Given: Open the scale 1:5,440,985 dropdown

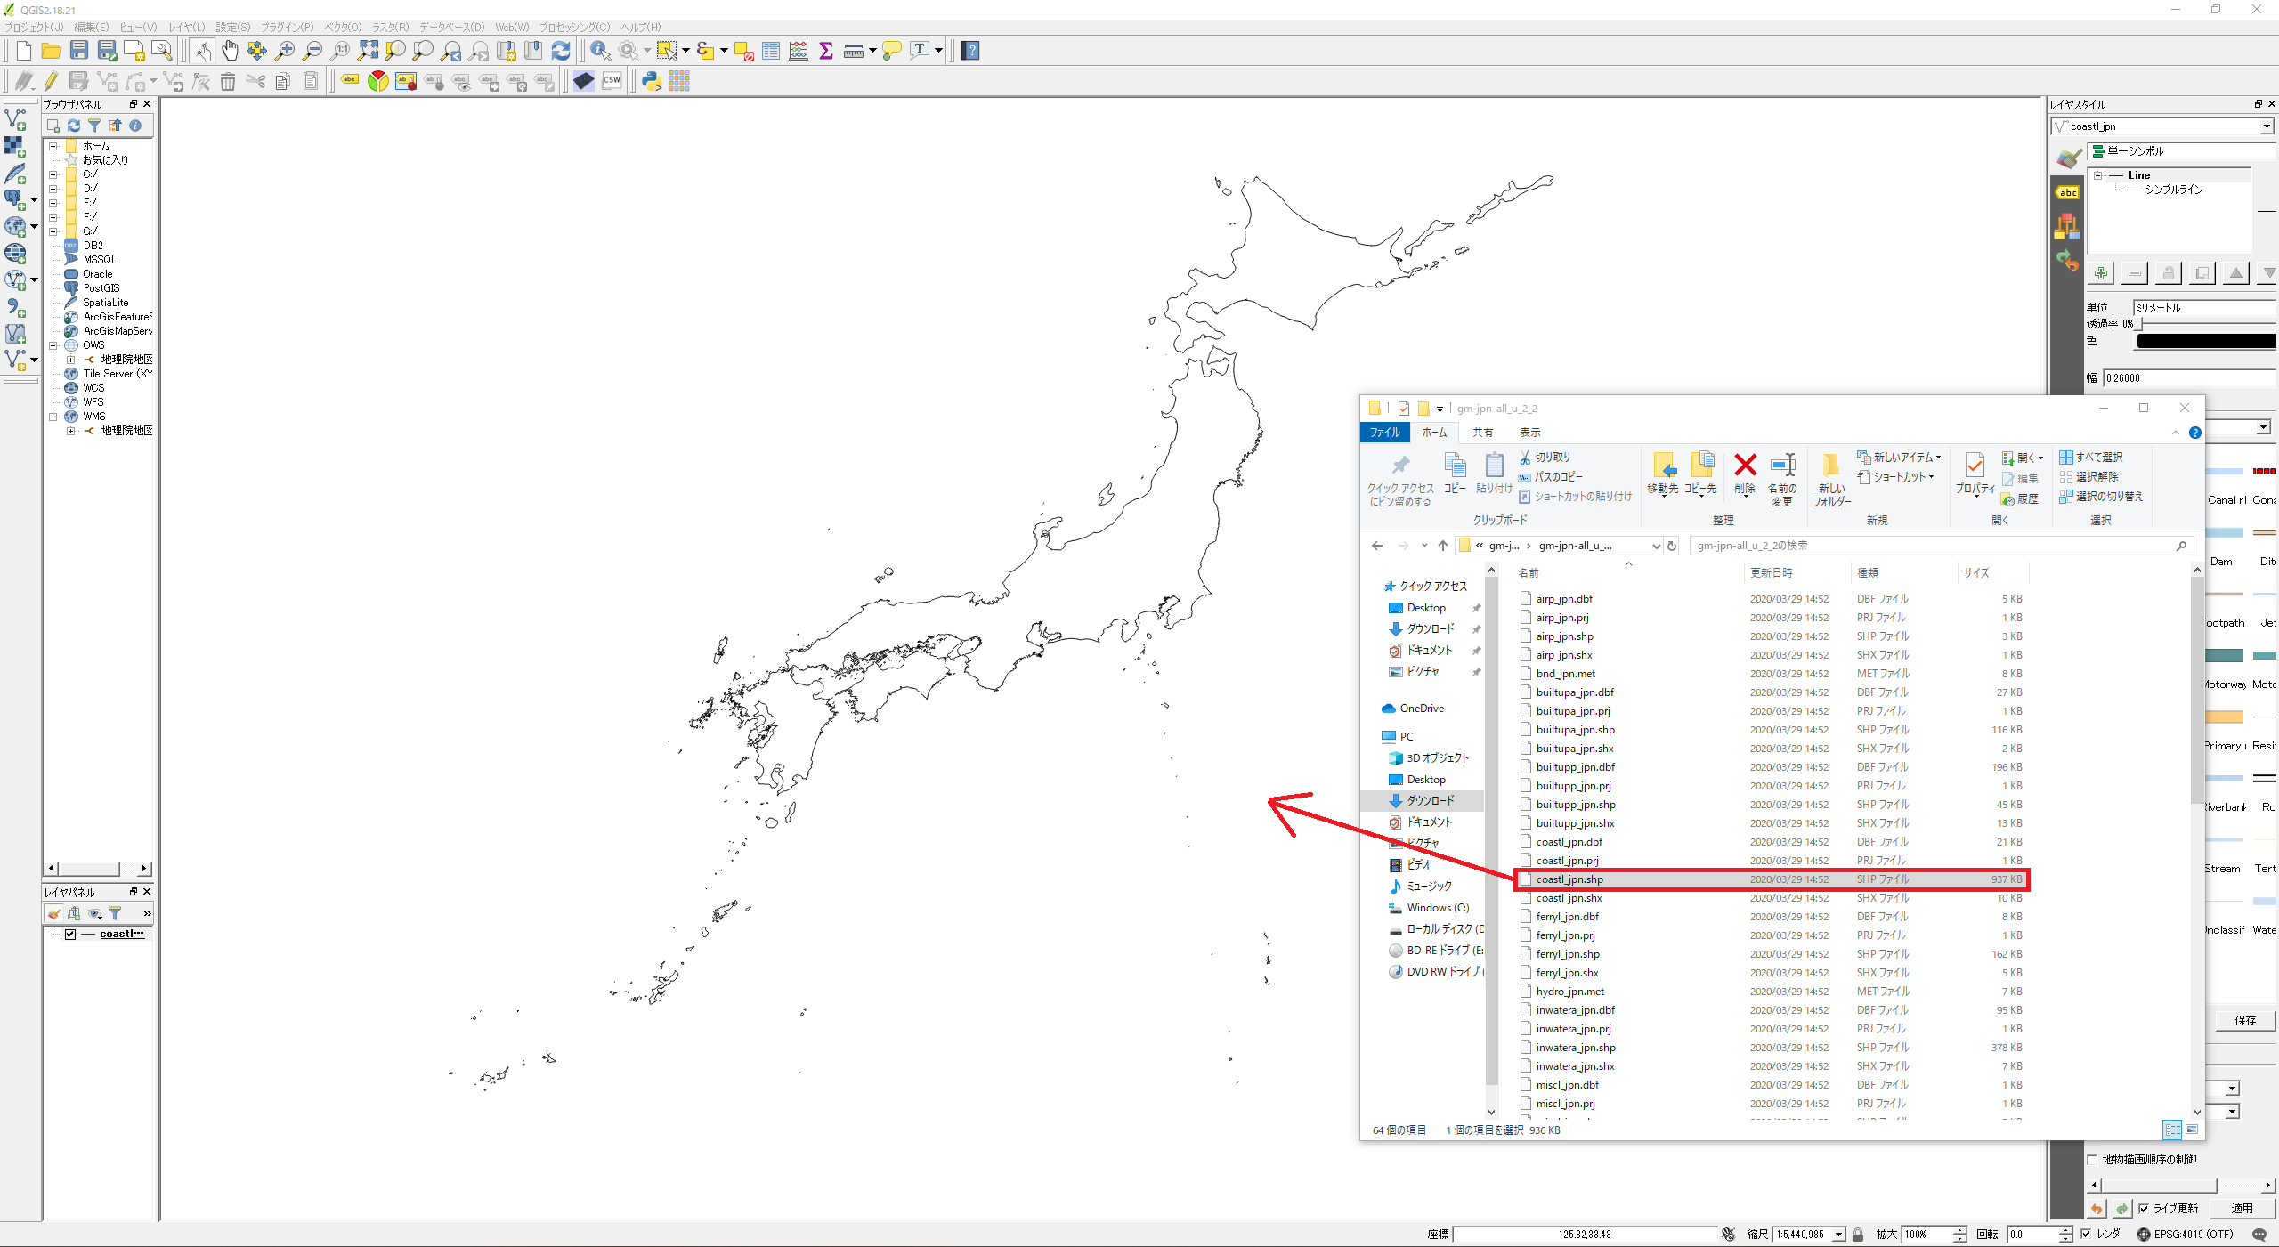Looking at the screenshot, I should click(x=1838, y=1234).
